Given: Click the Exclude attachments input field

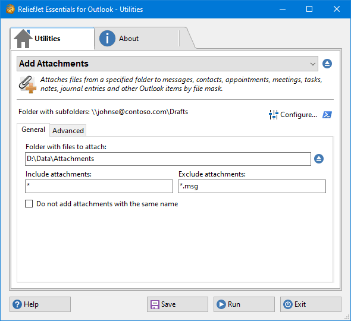Looking at the screenshot, I should click(x=252, y=186).
